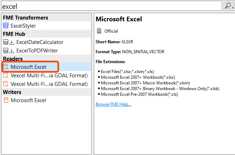The image size is (235, 155).
Task: Click the ExcelDateCalculator download arrow icon
Action: [12, 43]
